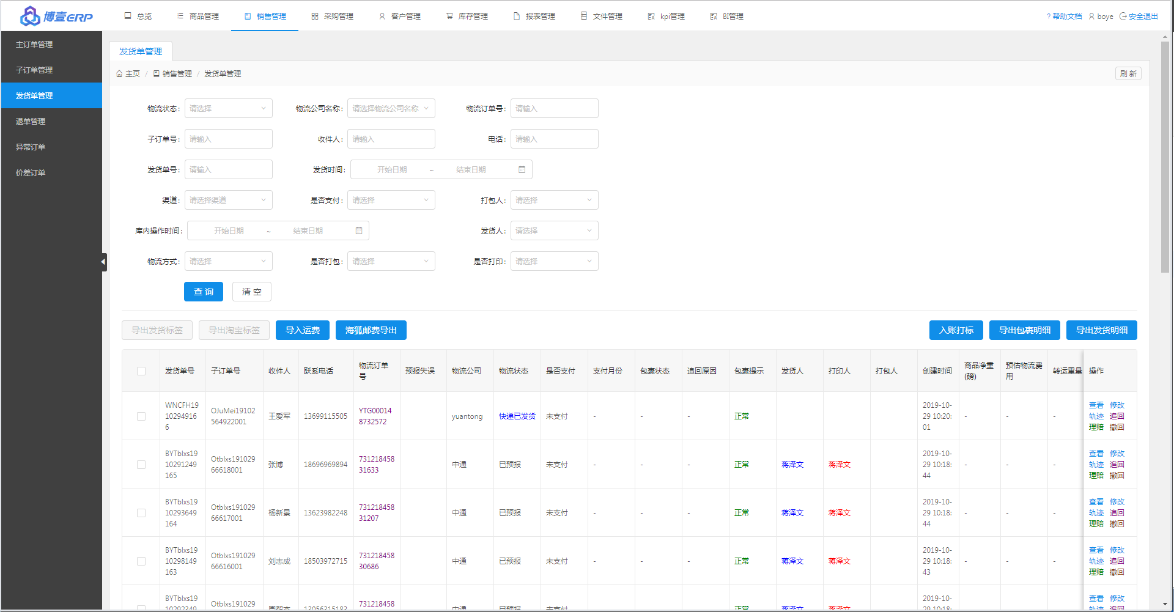The image size is (1174, 612).
Task: Expand 物流公司名称 dropdown
Action: coord(391,108)
